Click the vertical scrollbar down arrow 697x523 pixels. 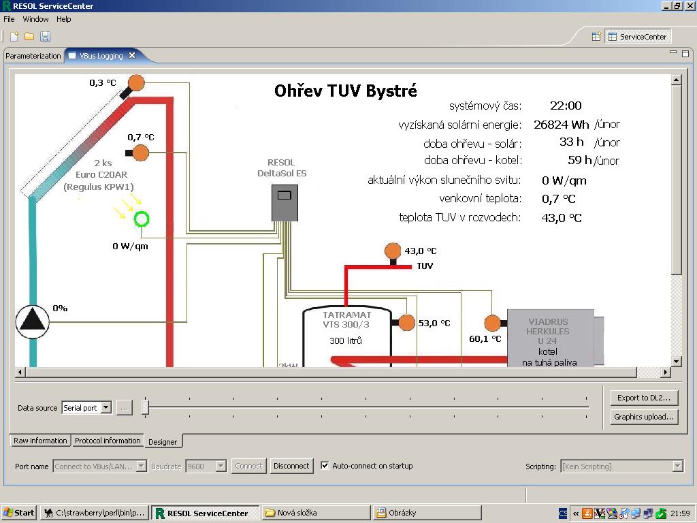(676, 362)
